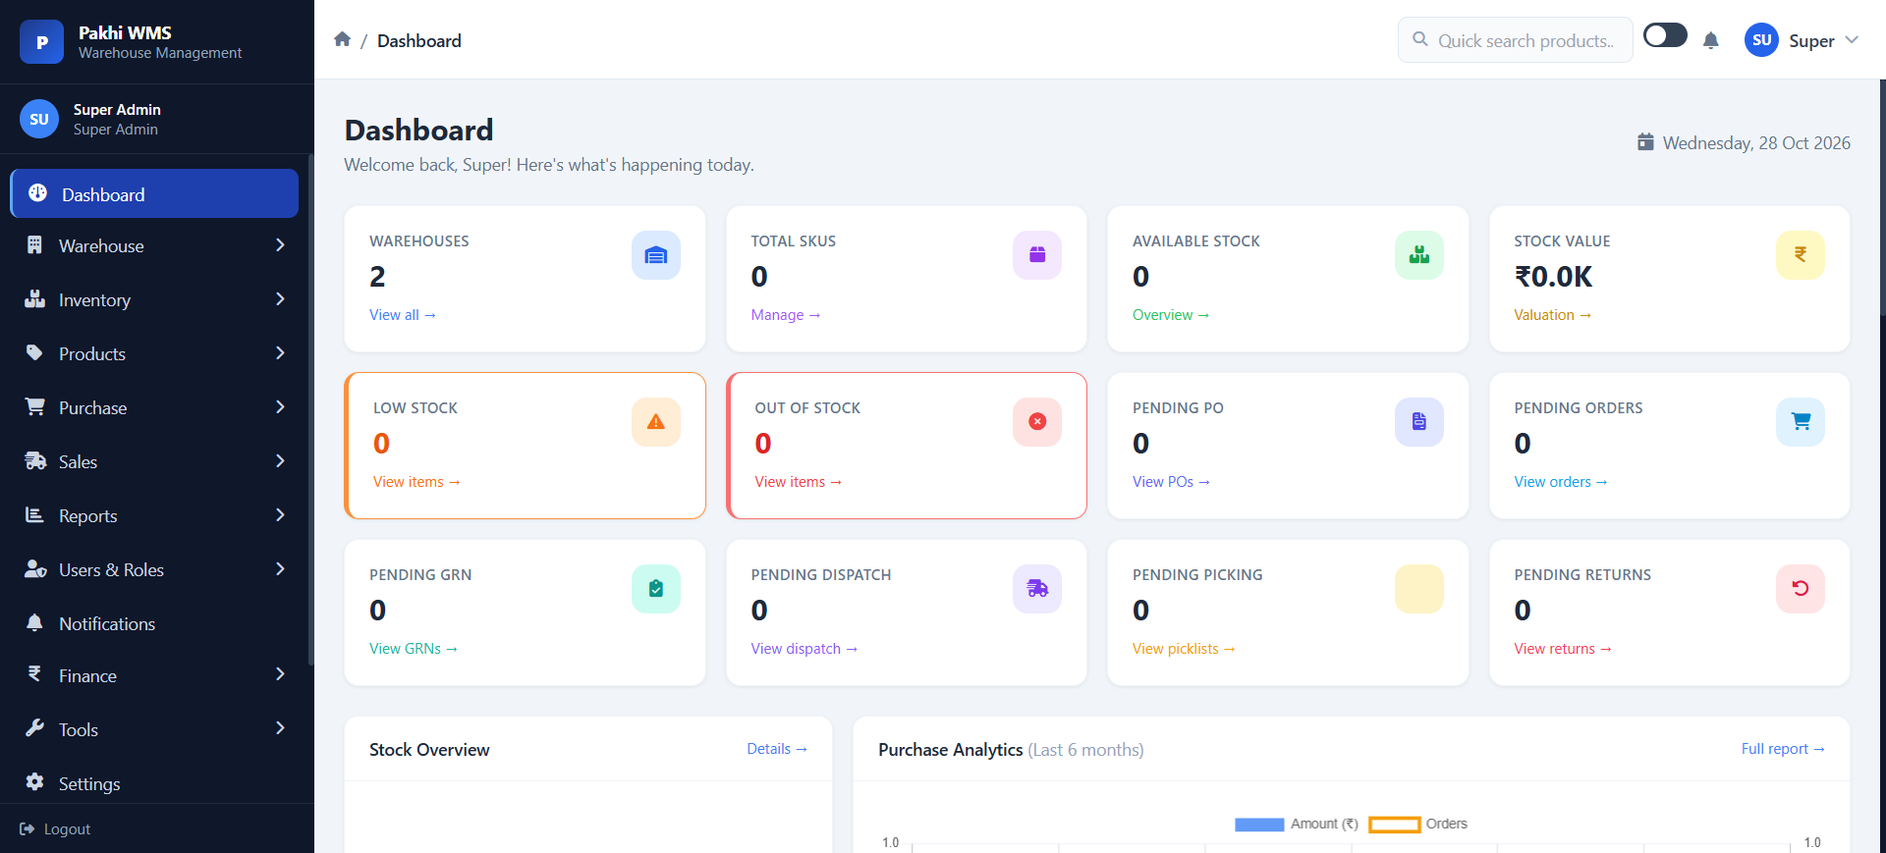Expand the Tools sidebar menu

pyautogui.click(x=154, y=729)
